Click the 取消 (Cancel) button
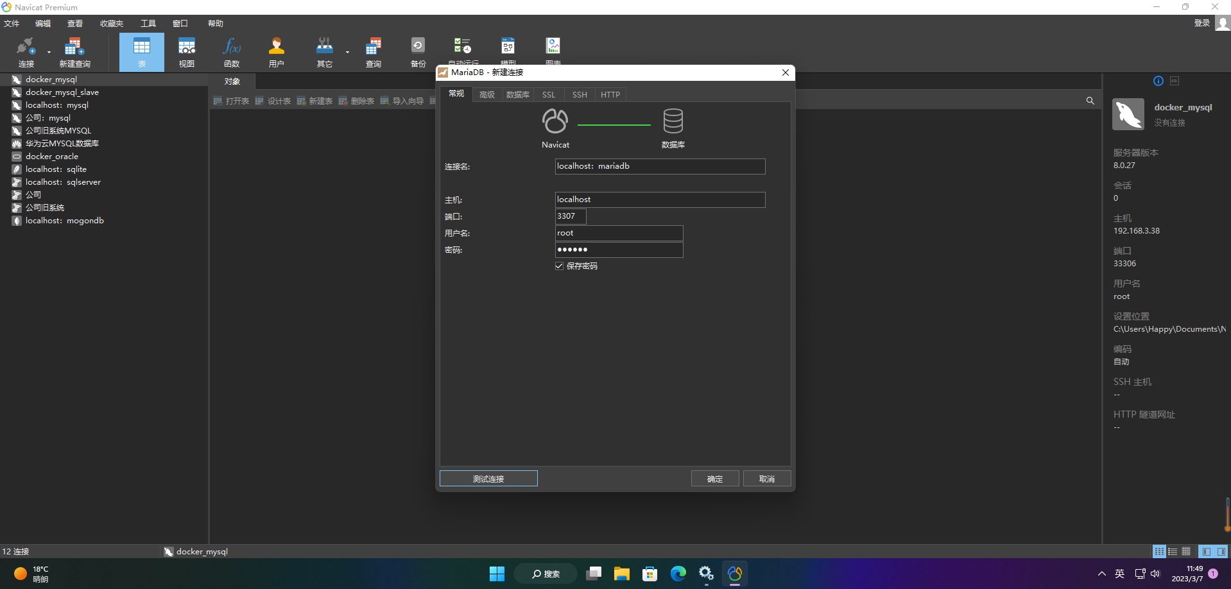This screenshot has height=589, width=1231. (767, 479)
